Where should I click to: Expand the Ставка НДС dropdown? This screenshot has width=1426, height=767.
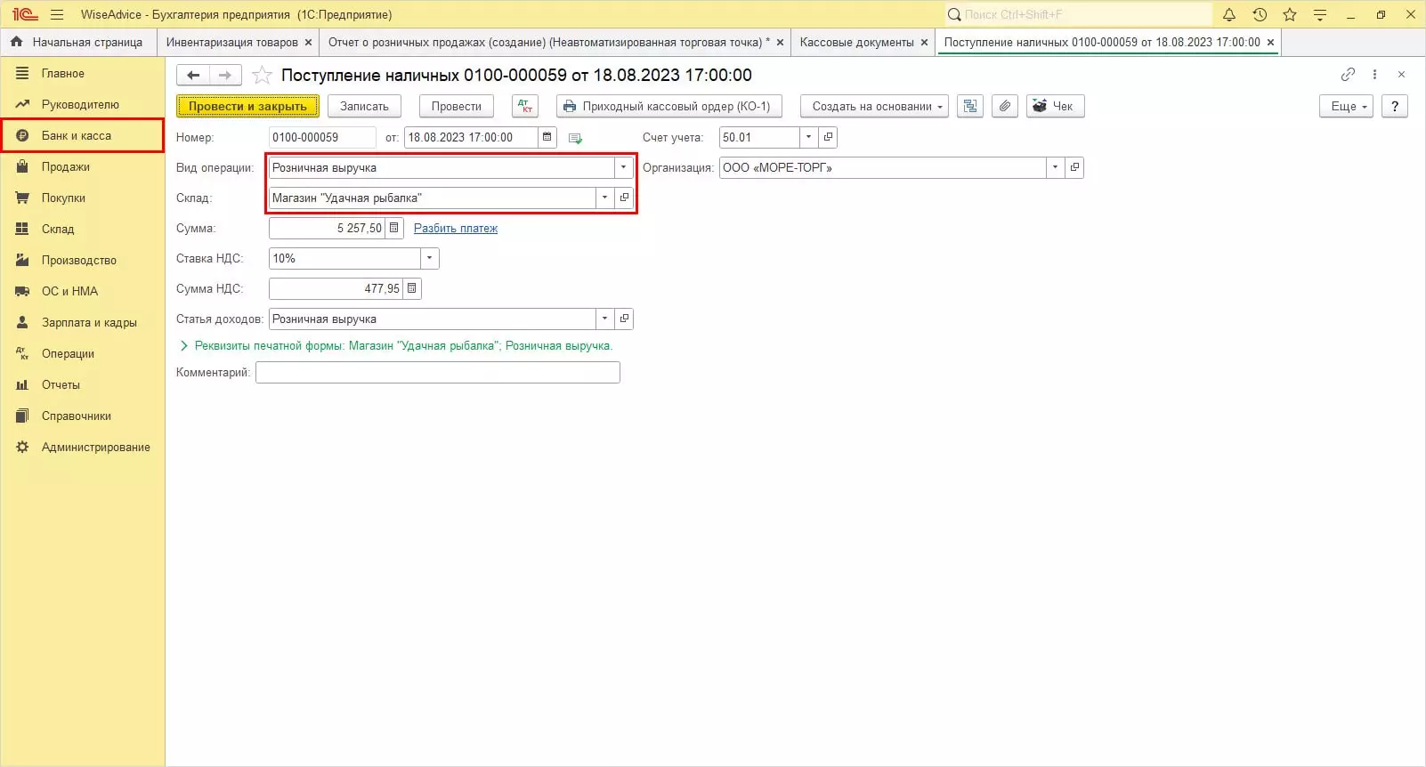click(x=430, y=258)
